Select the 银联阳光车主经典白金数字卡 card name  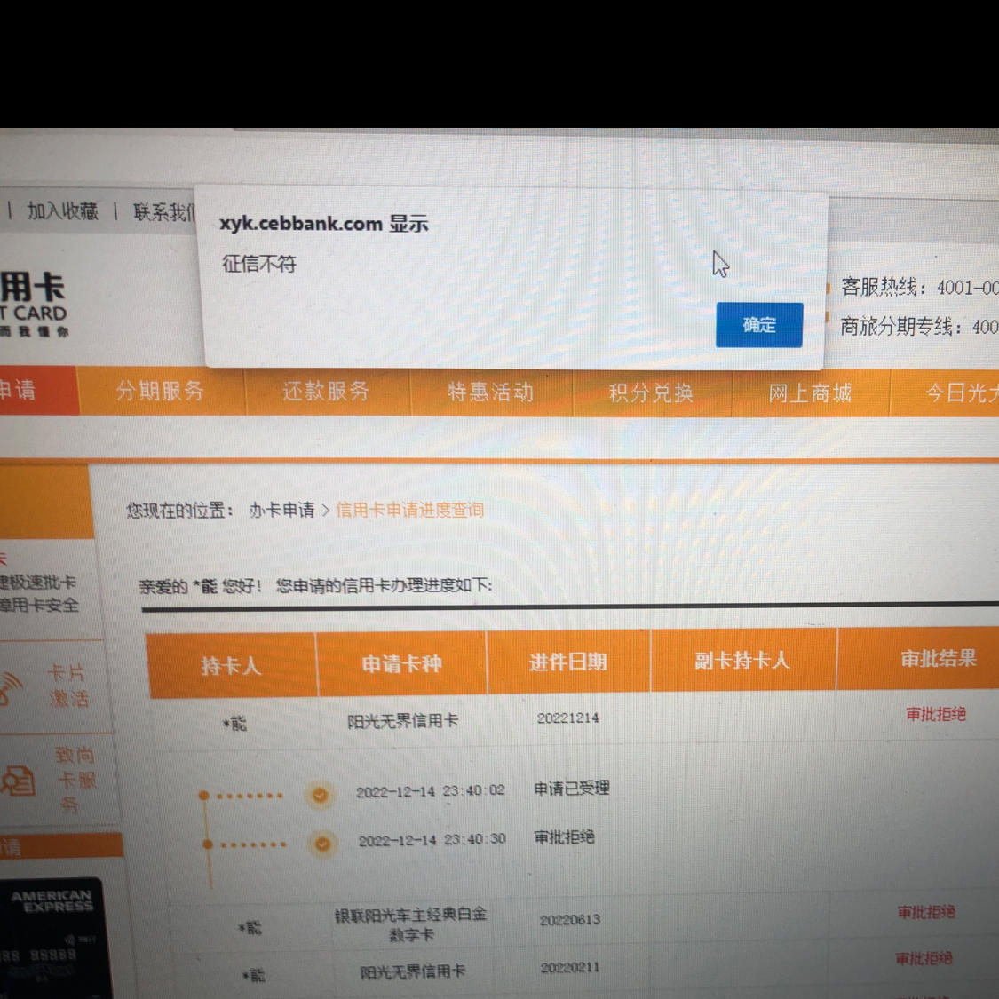coord(411,924)
